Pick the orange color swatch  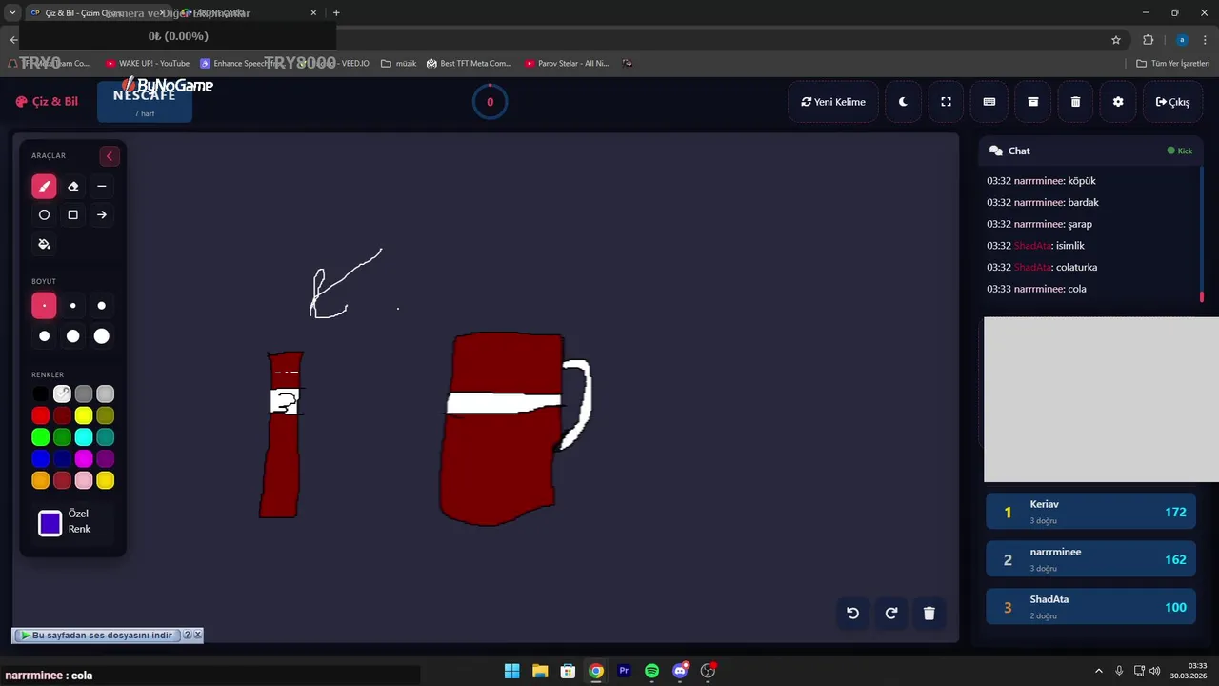coord(40,481)
